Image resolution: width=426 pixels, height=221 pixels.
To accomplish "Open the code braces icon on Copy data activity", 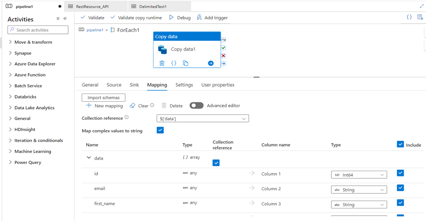I will [x=174, y=63].
